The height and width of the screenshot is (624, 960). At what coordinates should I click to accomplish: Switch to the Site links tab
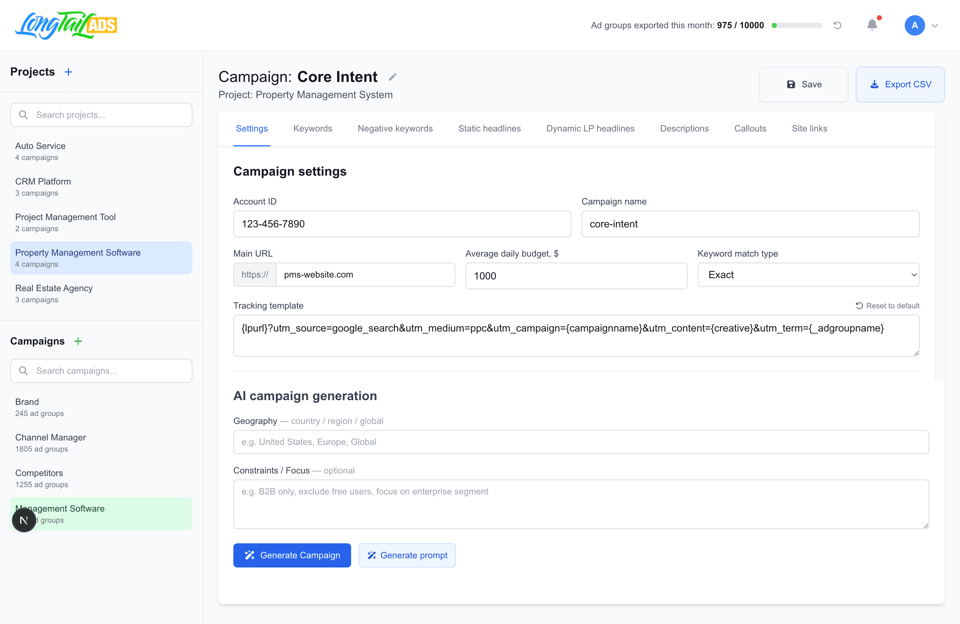coord(809,129)
